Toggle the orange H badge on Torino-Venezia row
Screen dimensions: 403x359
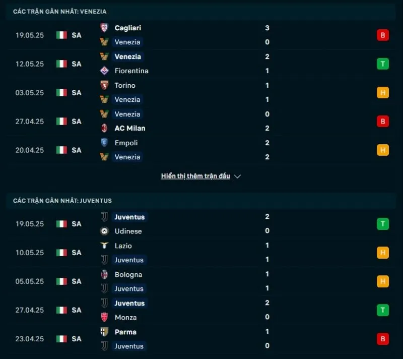383,93
